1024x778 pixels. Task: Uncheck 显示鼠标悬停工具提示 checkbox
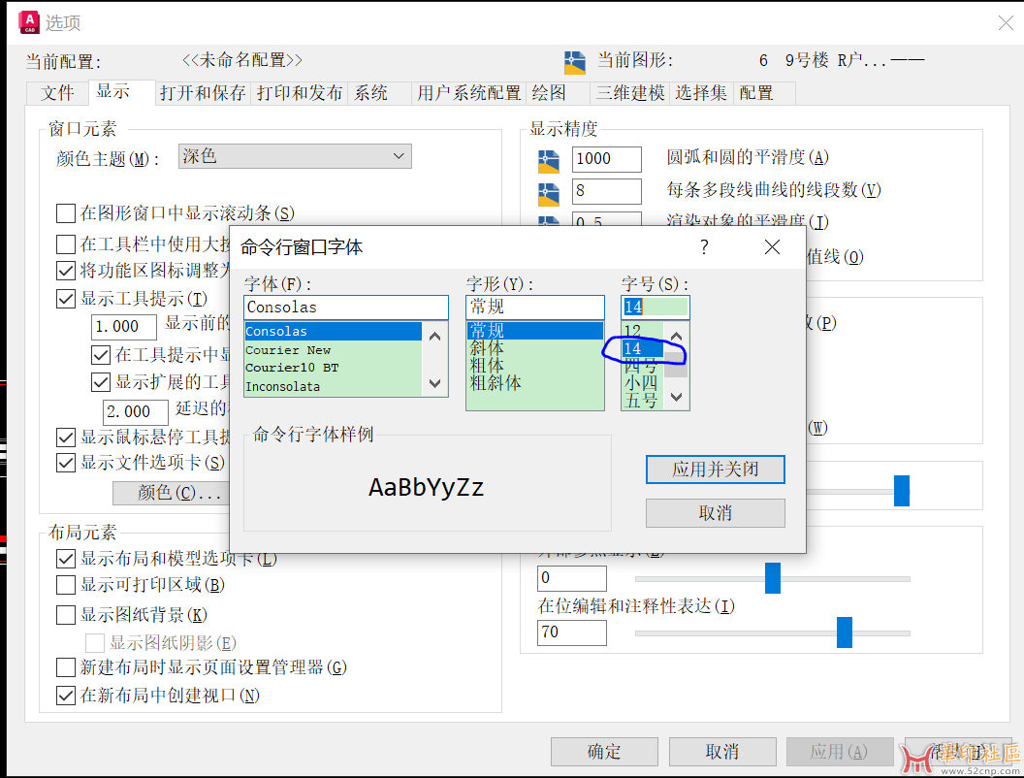(x=65, y=437)
